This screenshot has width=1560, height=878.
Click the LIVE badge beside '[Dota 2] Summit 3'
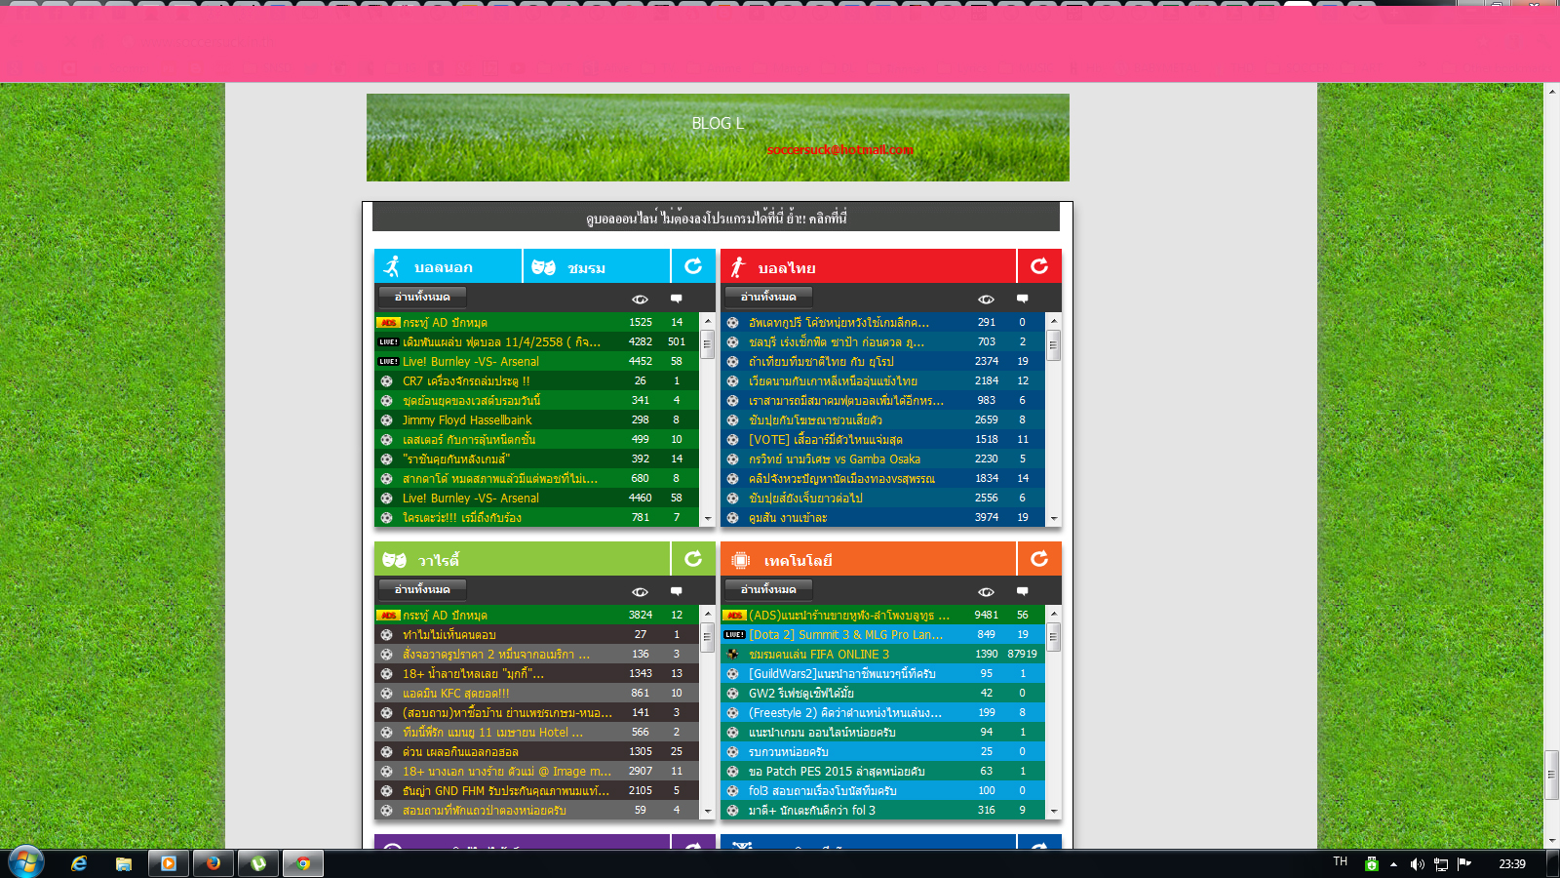pos(734,634)
